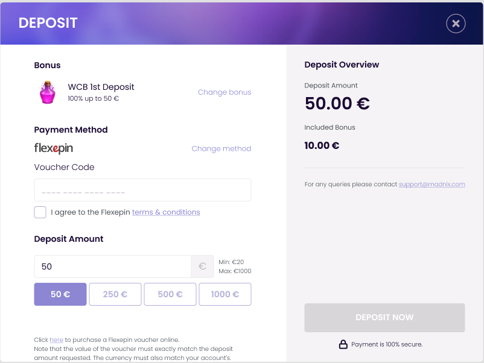
Task: Click the pink potion bonus icon
Action: click(48, 92)
